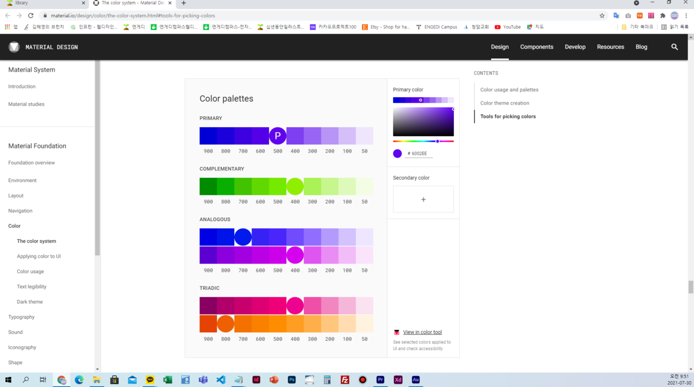694x387 pixels.
Task: Launch Photoshop from the taskbar
Action: (x=292, y=379)
